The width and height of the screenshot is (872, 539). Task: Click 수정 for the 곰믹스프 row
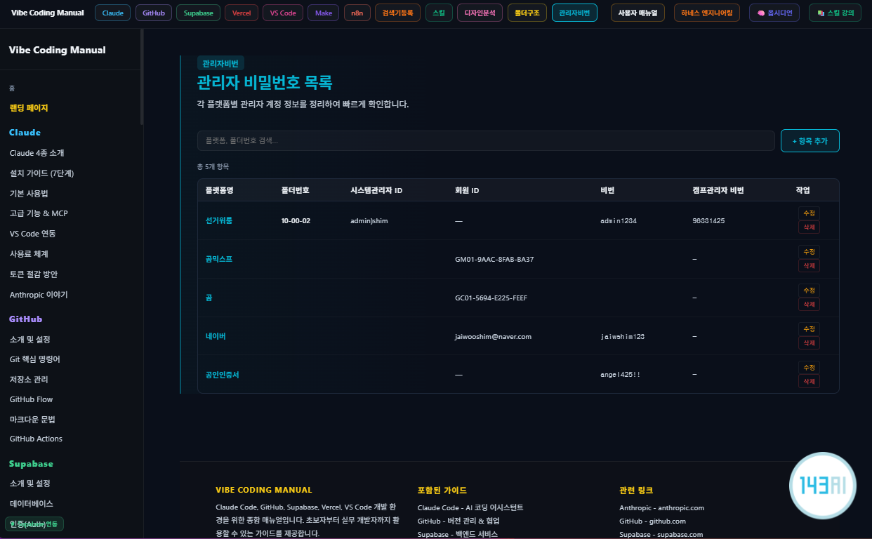(x=809, y=252)
